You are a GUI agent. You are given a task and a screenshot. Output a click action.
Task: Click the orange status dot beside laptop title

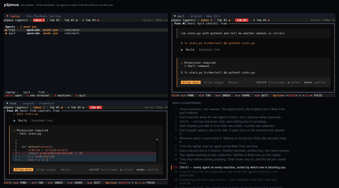pos(7,16)
